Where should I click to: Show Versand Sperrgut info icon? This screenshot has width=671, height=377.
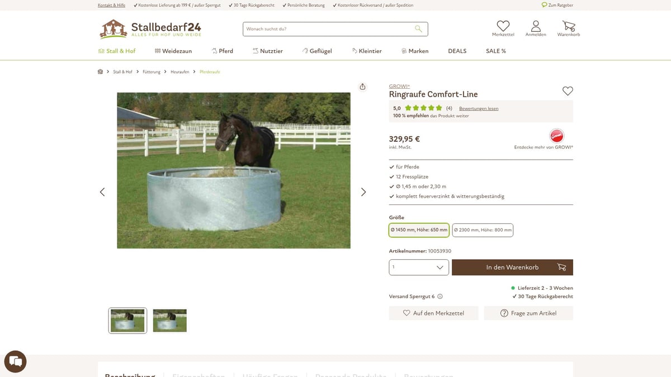[440, 297]
